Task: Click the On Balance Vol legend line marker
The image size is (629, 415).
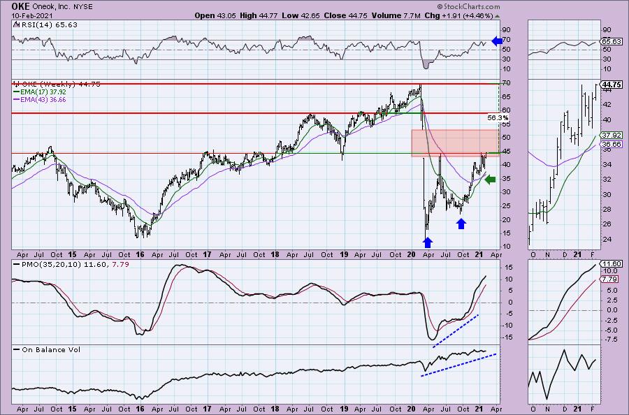Action: [17, 349]
